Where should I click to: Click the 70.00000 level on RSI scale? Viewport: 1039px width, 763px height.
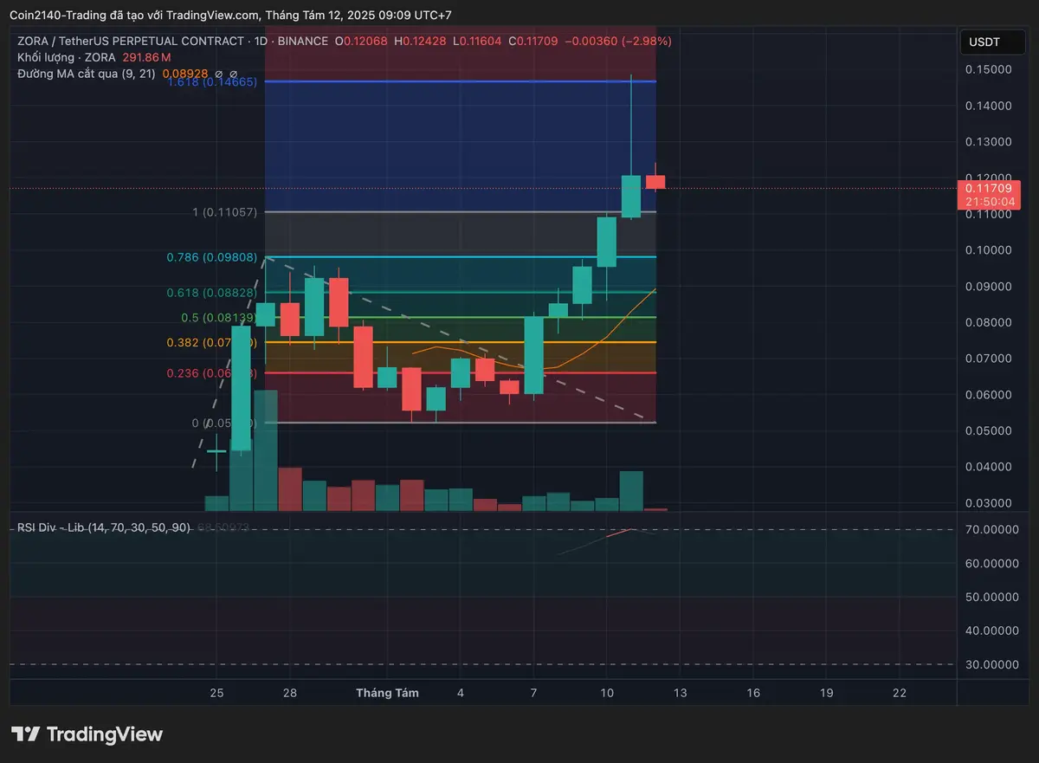[x=992, y=529]
